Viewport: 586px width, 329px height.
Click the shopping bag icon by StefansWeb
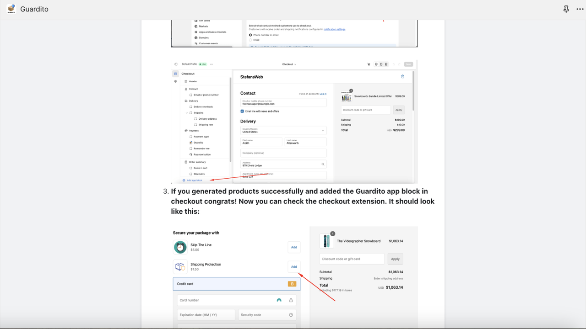pos(402,77)
